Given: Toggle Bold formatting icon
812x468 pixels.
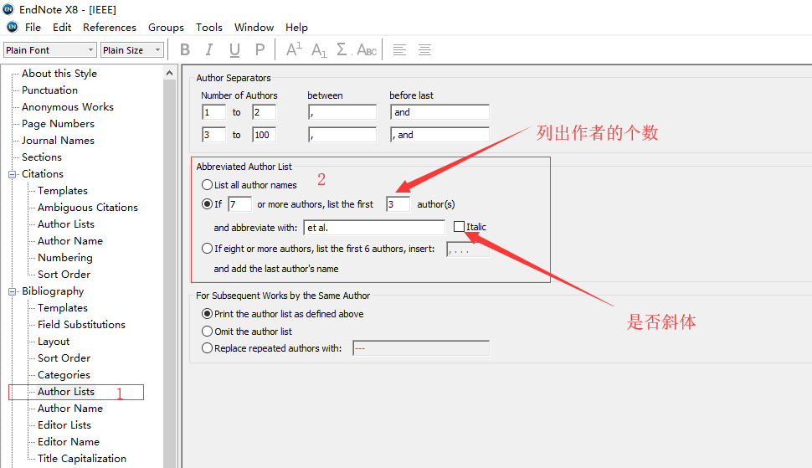Looking at the screenshot, I should click(185, 49).
